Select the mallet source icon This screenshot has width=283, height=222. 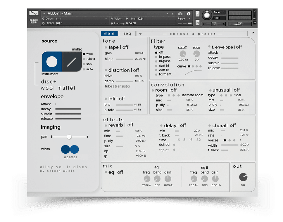(x=71, y=62)
